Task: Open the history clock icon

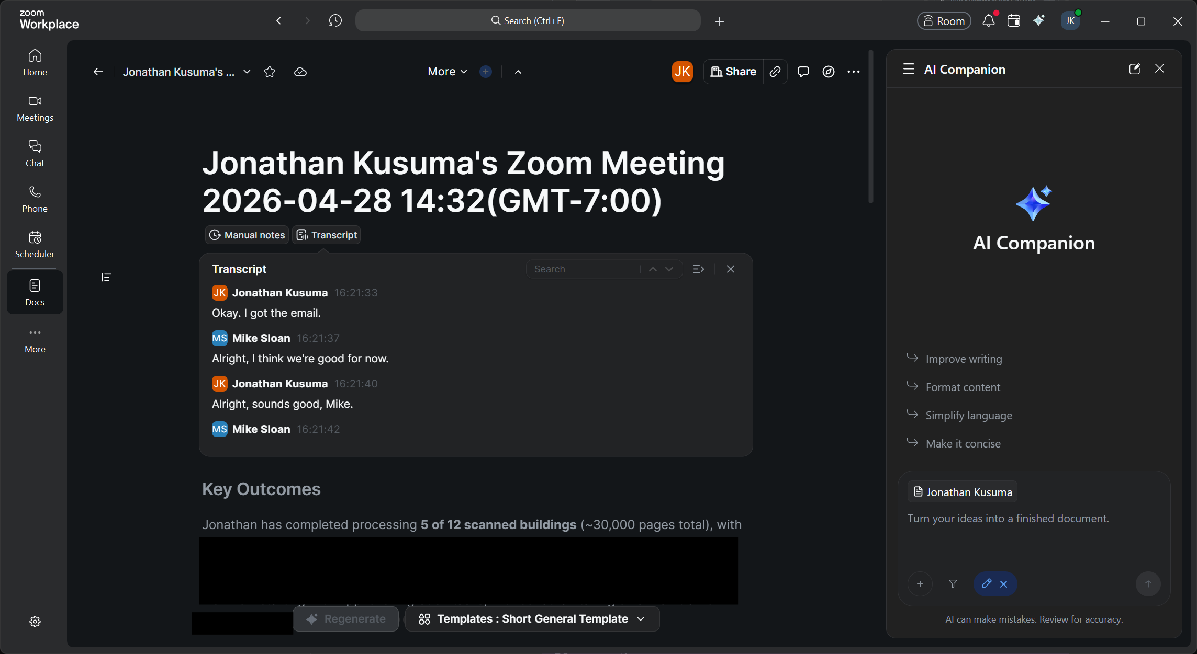Action: (335, 21)
